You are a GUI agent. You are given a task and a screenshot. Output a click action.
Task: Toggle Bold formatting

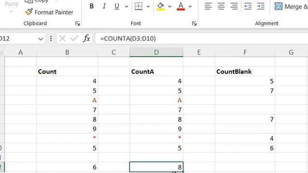click(91, 6)
